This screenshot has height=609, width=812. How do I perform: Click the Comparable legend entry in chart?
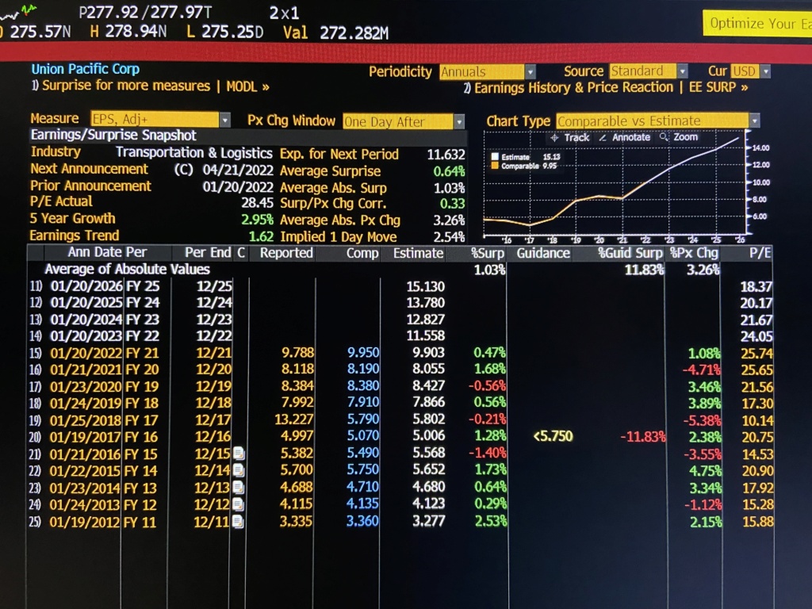524,166
